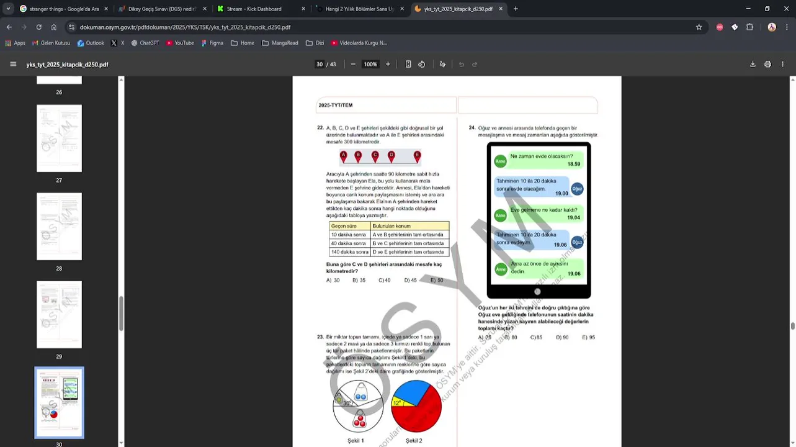796x447 pixels.
Task: Switch to Stream - Kick Dashboard tab
Action: 261,9
